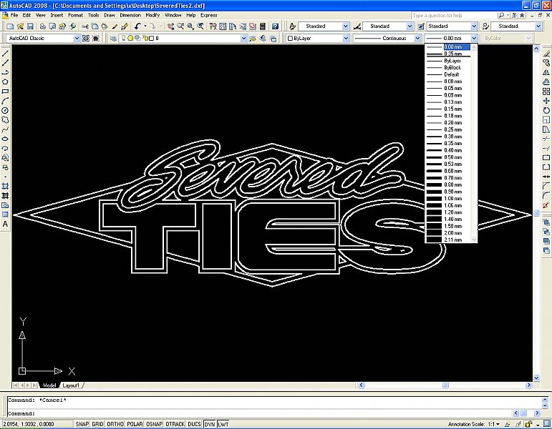Image resolution: width=552 pixels, height=429 pixels.
Task: Switch to the Layout1 tab
Action: pos(71,385)
